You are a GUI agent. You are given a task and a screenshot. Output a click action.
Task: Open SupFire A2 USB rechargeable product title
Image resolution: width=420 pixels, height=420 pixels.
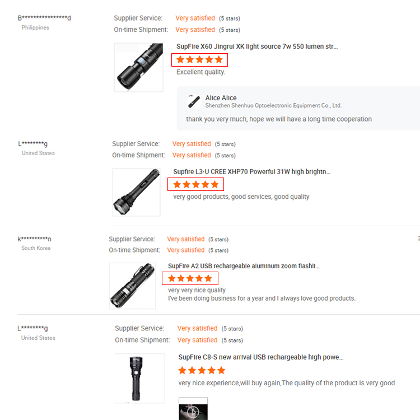click(x=244, y=266)
